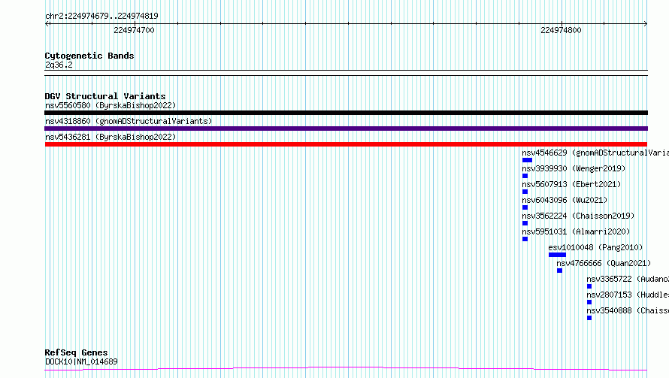This screenshot has width=669, height=378.
Task: Click the right arrow of the ruler
Action: click(x=645, y=24)
